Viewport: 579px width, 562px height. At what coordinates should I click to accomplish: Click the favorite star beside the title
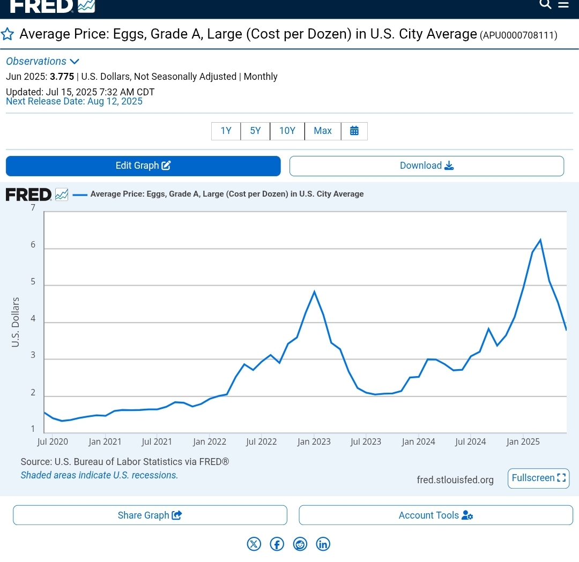8,34
